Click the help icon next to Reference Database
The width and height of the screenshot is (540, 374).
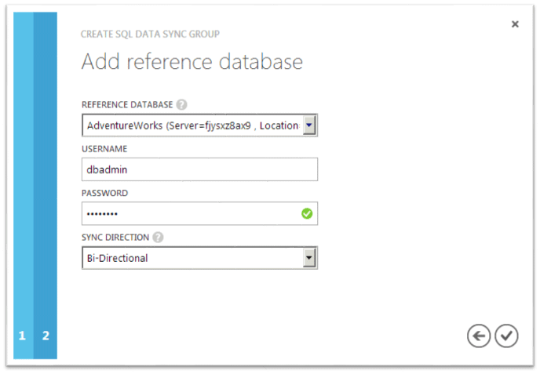(x=181, y=104)
